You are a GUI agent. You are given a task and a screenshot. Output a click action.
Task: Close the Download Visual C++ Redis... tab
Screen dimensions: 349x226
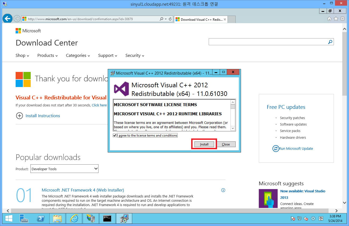pyautogui.click(x=225, y=19)
